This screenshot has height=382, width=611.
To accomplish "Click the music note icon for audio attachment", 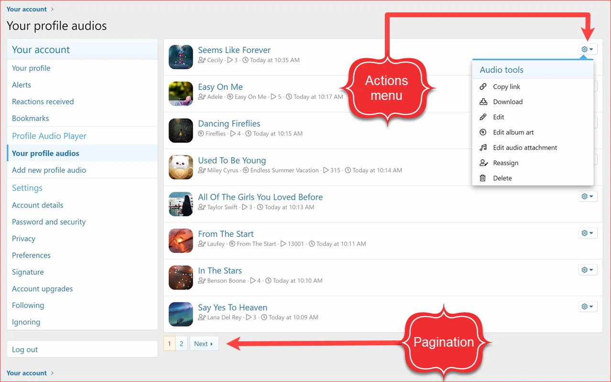I will [483, 148].
